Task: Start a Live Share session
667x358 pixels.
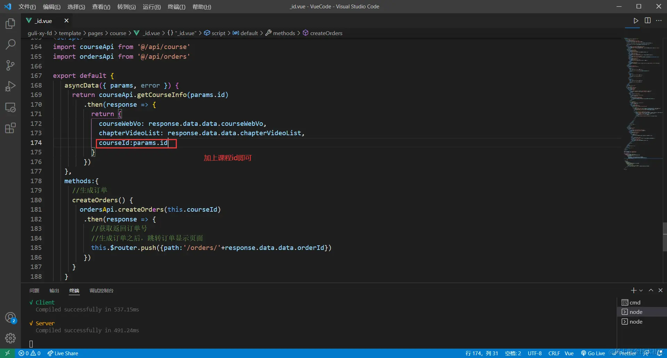Action: click(x=63, y=353)
